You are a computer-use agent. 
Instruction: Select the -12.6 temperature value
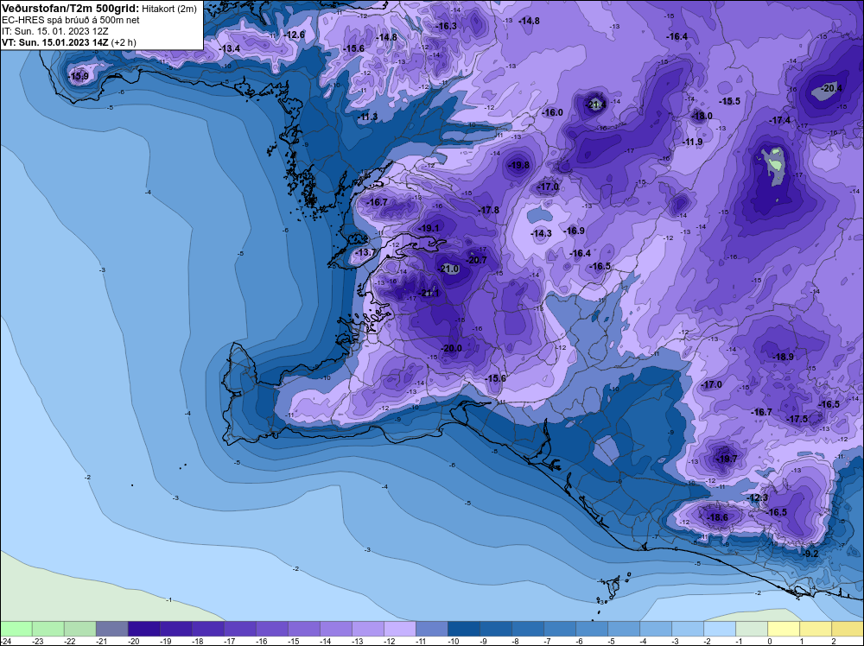tap(295, 35)
